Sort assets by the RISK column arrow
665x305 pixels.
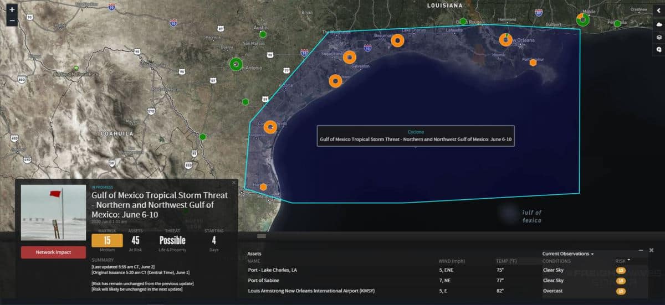(628, 260)
